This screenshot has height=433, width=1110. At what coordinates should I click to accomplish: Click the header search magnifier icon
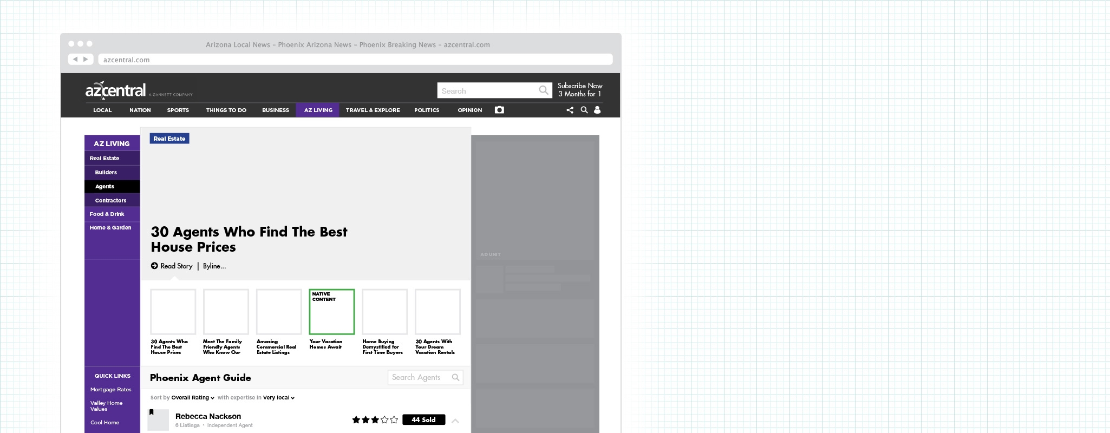[544, 90]
